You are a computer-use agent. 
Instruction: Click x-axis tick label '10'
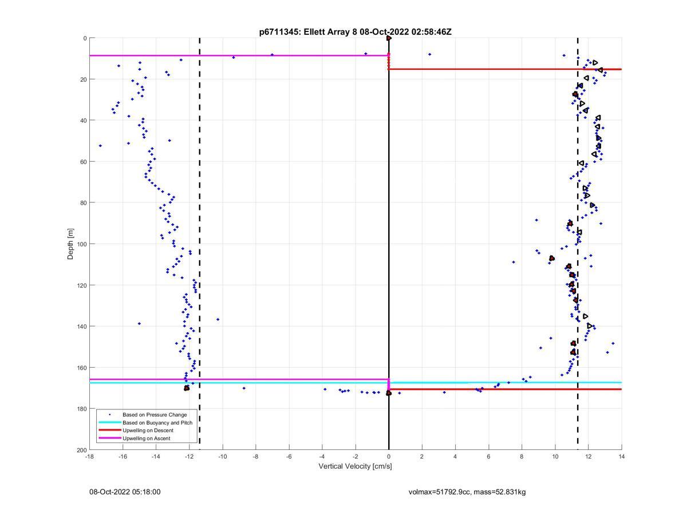(555, 457)
